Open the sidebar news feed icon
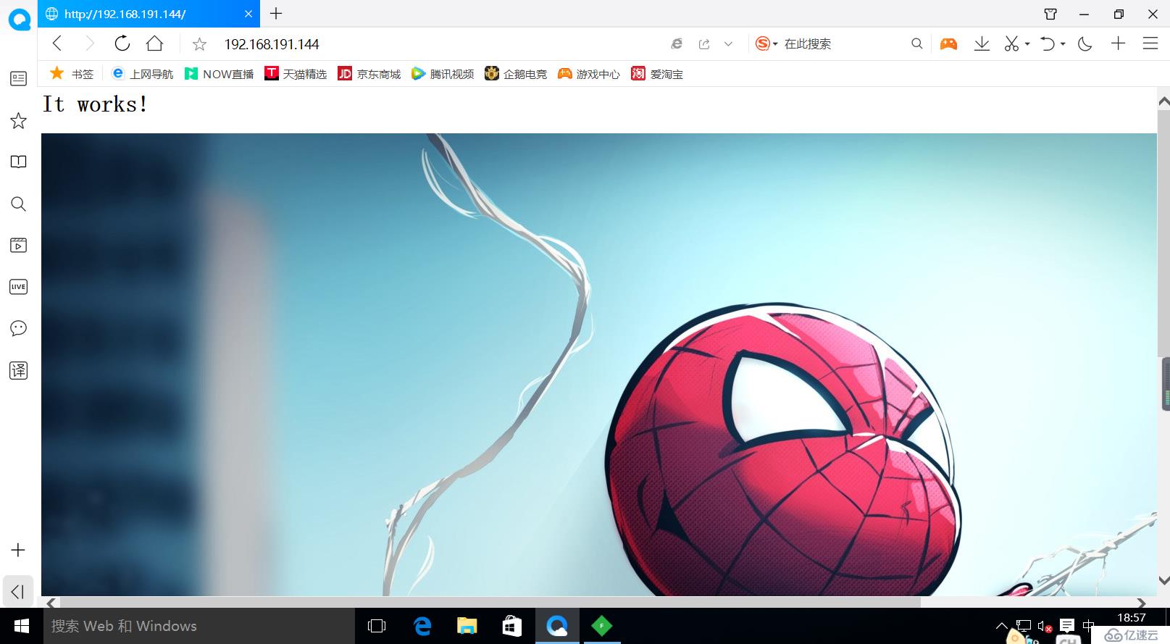Image resolution: width=1170 pixels, height=644 pixels. pos(18,78)
